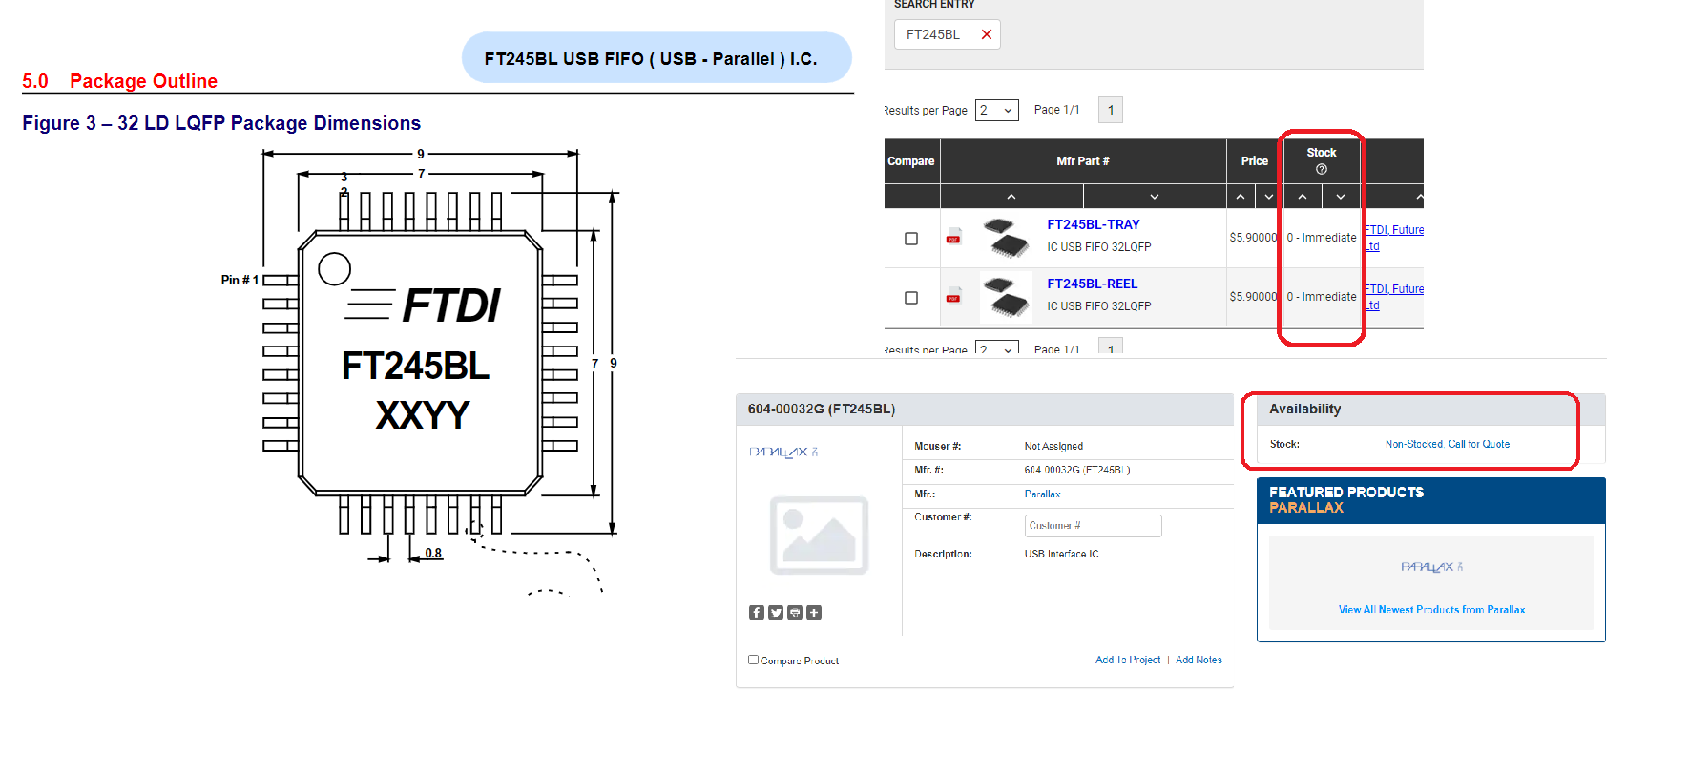The image size is (1689, 777).
Task: Open the PDF datasheet icon for FT245BL-REEL
Action: click(x=952, y=298)
